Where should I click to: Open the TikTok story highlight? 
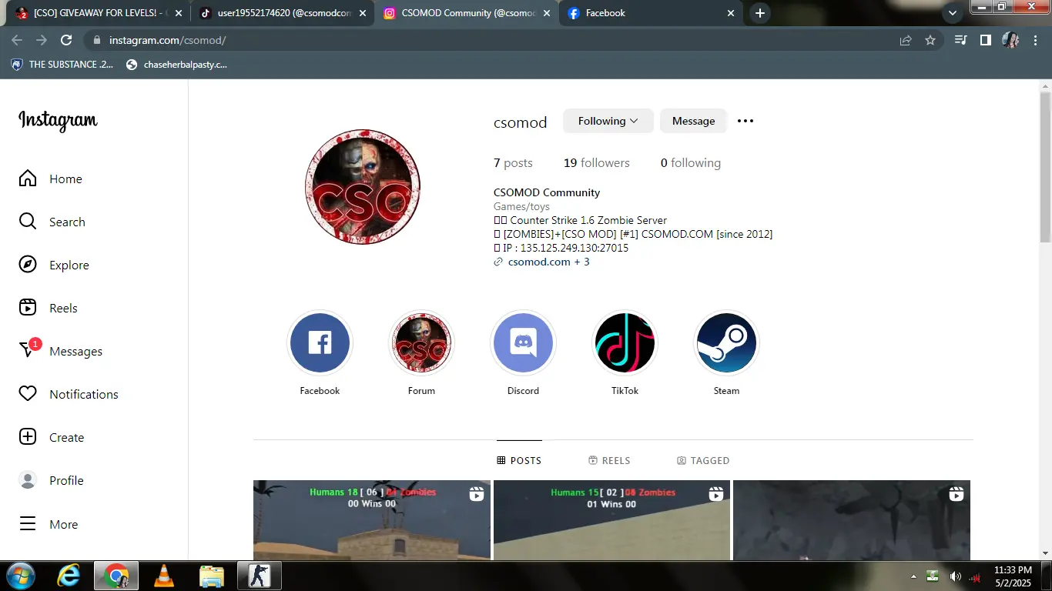[x=625, y=343]
